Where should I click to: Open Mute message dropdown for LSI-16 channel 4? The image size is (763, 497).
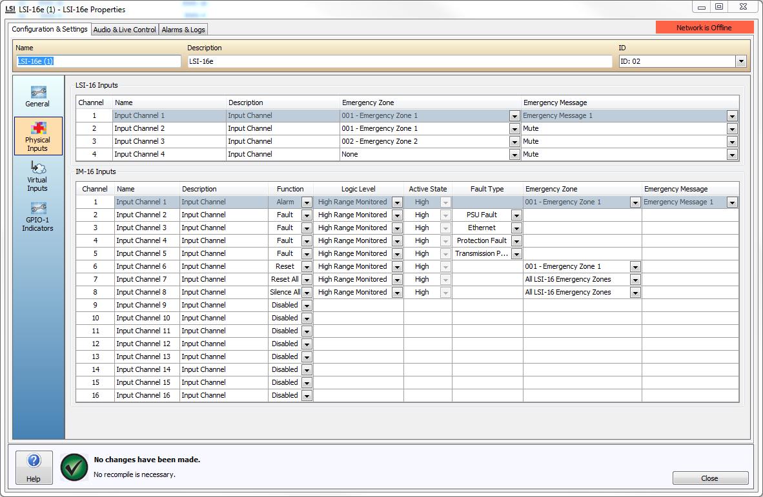pos(733,155)
